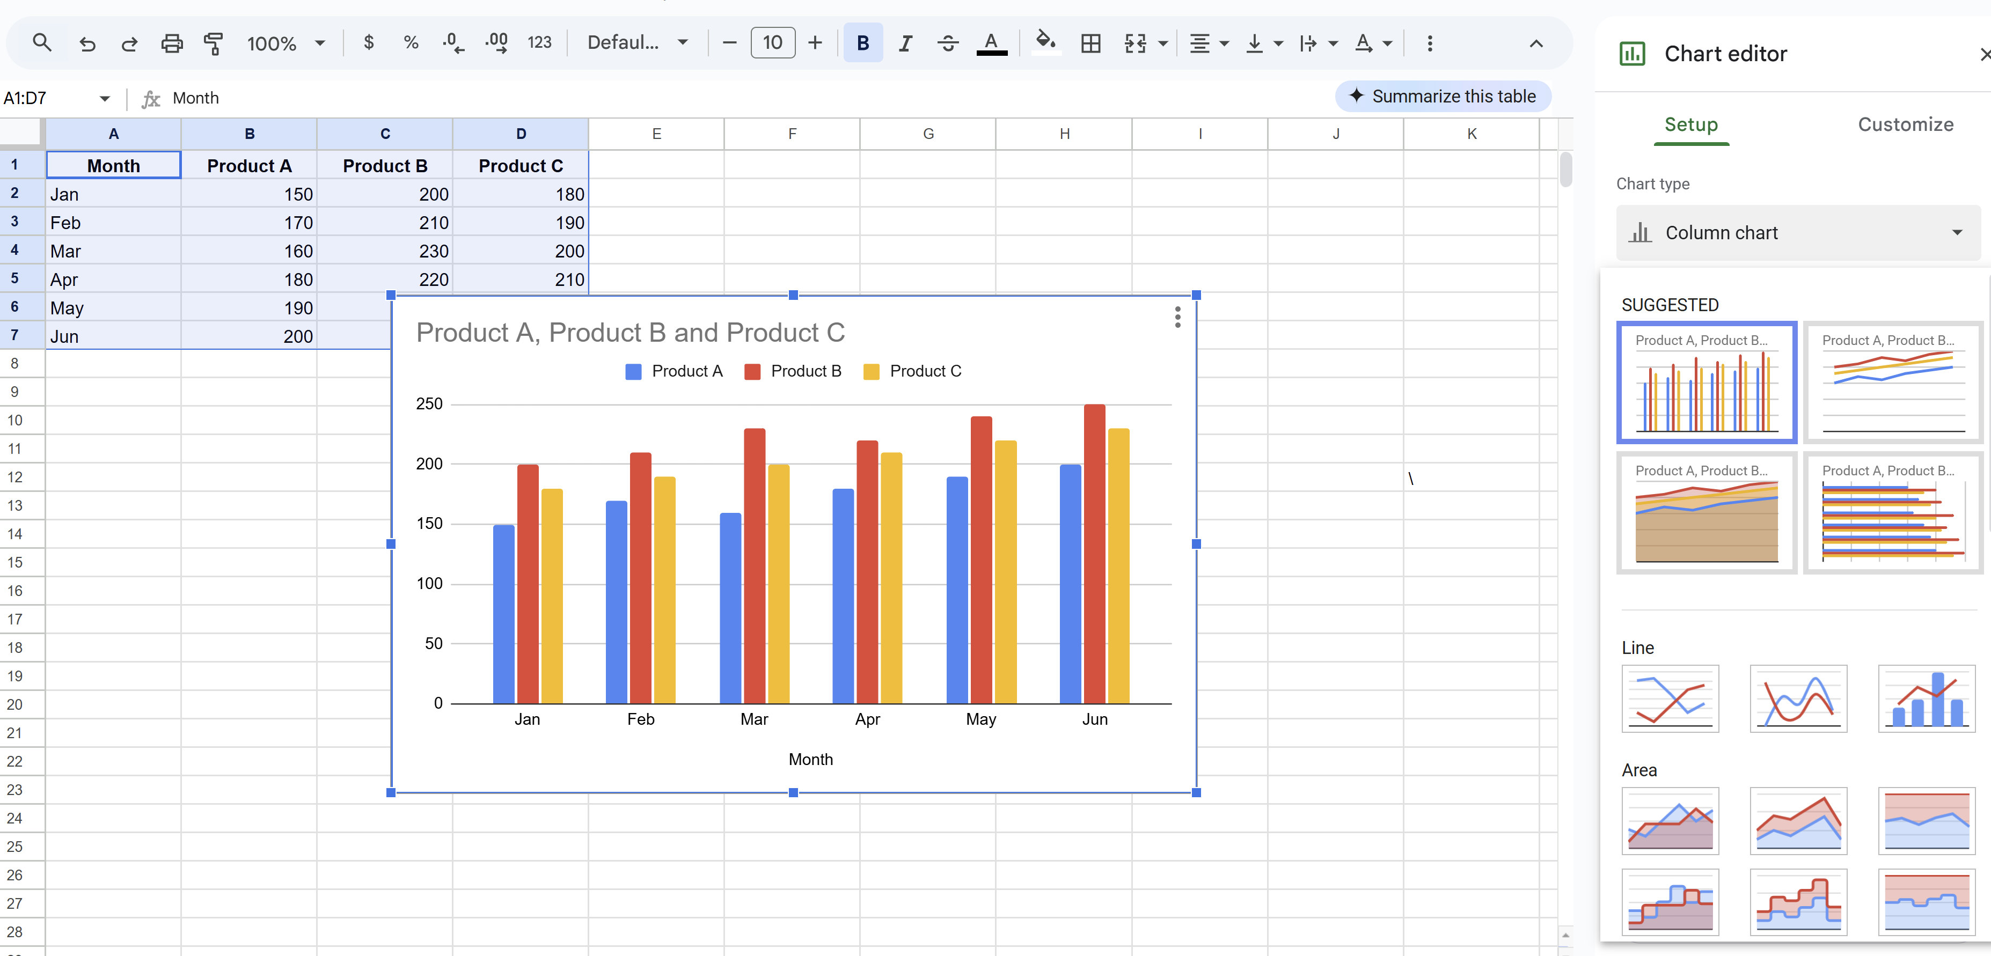Click the Print icon

(x=172, y=43)
